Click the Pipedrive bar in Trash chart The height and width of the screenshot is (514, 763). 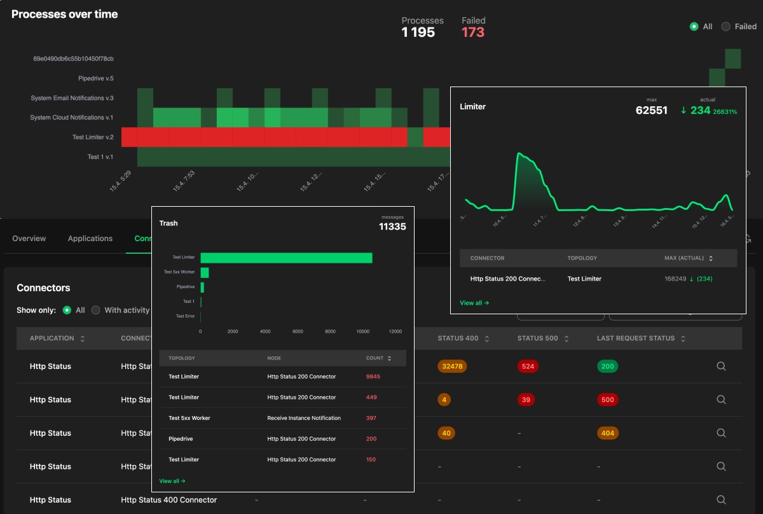click(202, 287)
